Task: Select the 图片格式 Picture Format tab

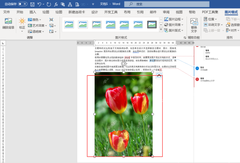Action: (x=231, y=12)
